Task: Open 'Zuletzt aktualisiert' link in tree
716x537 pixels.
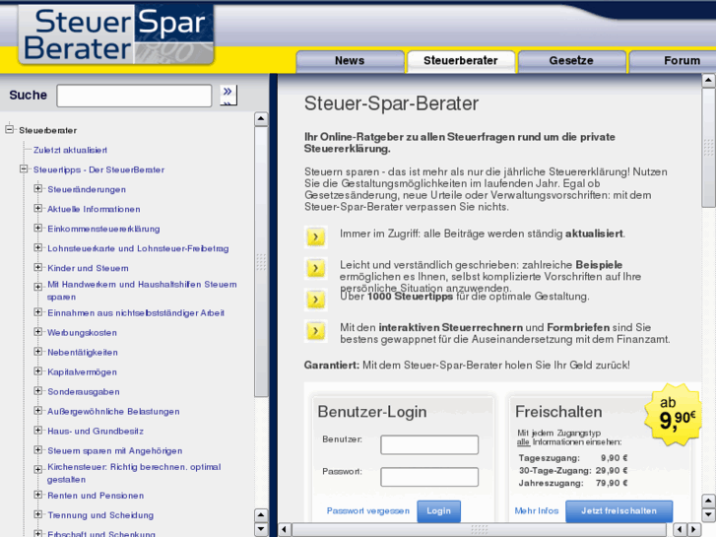Action: pos(70,150)
